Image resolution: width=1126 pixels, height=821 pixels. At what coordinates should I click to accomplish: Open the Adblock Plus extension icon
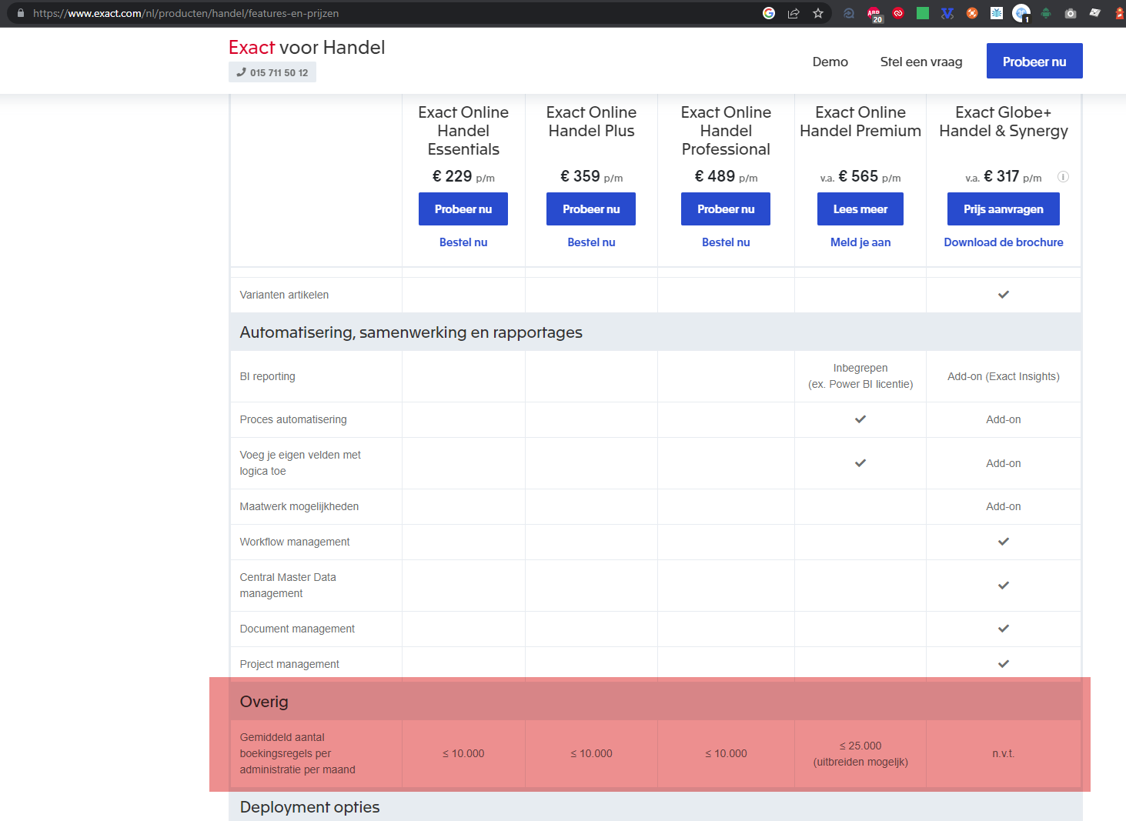point(874,13)
